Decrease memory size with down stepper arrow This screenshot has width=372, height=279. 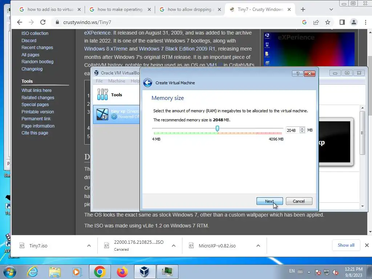point(302,132)
